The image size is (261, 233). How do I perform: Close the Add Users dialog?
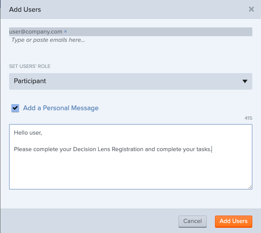251,9
